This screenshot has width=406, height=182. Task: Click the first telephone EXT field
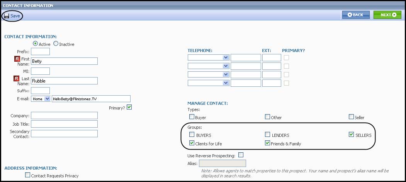coord(272,58)
